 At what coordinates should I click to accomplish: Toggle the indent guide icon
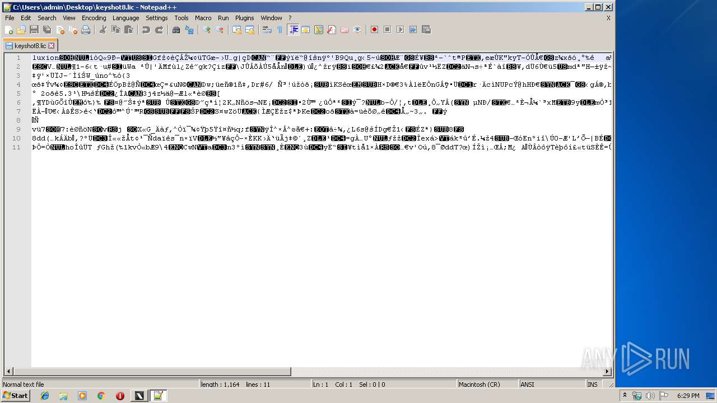293,30
